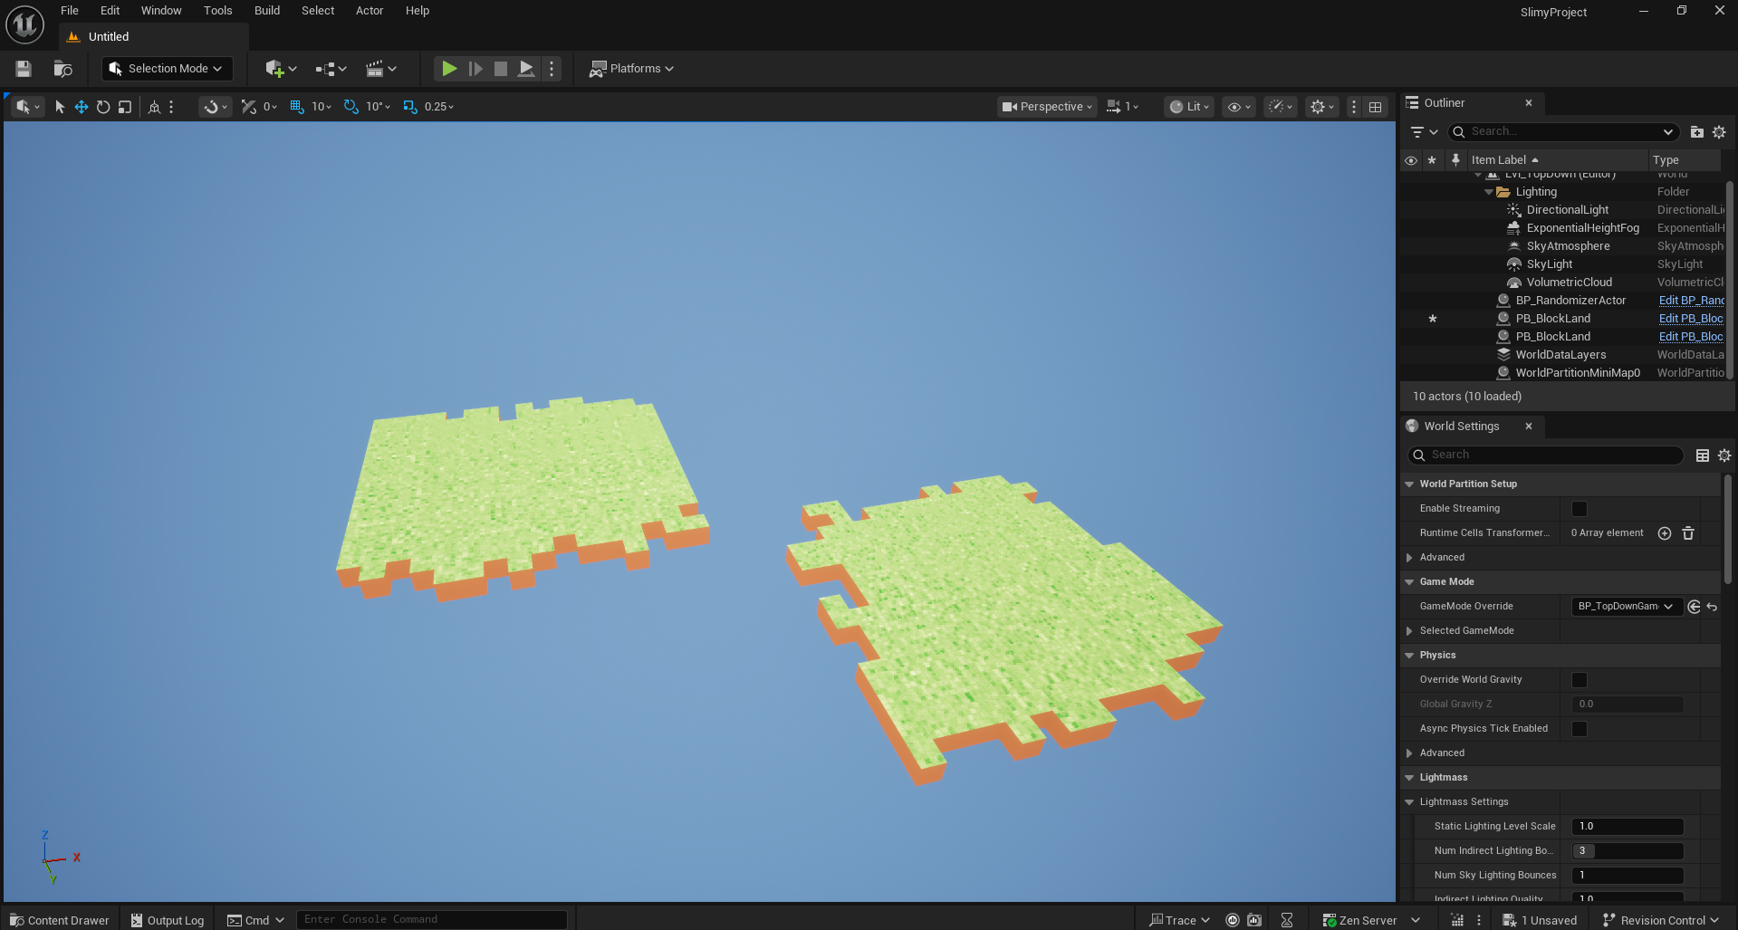Click the Play in Editor button
Image resolution: width=1738 pixels, height=930 pixels.
coord(448,69)
